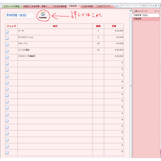
Task: Open the このノートの特長 section tab
Action: tap(12, 6)
